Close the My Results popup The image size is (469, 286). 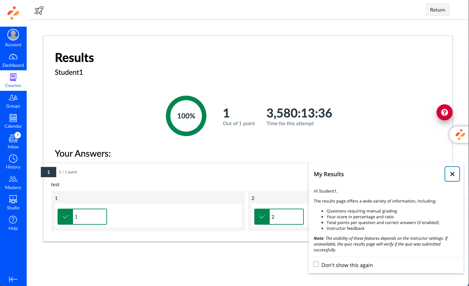point(452,174)
